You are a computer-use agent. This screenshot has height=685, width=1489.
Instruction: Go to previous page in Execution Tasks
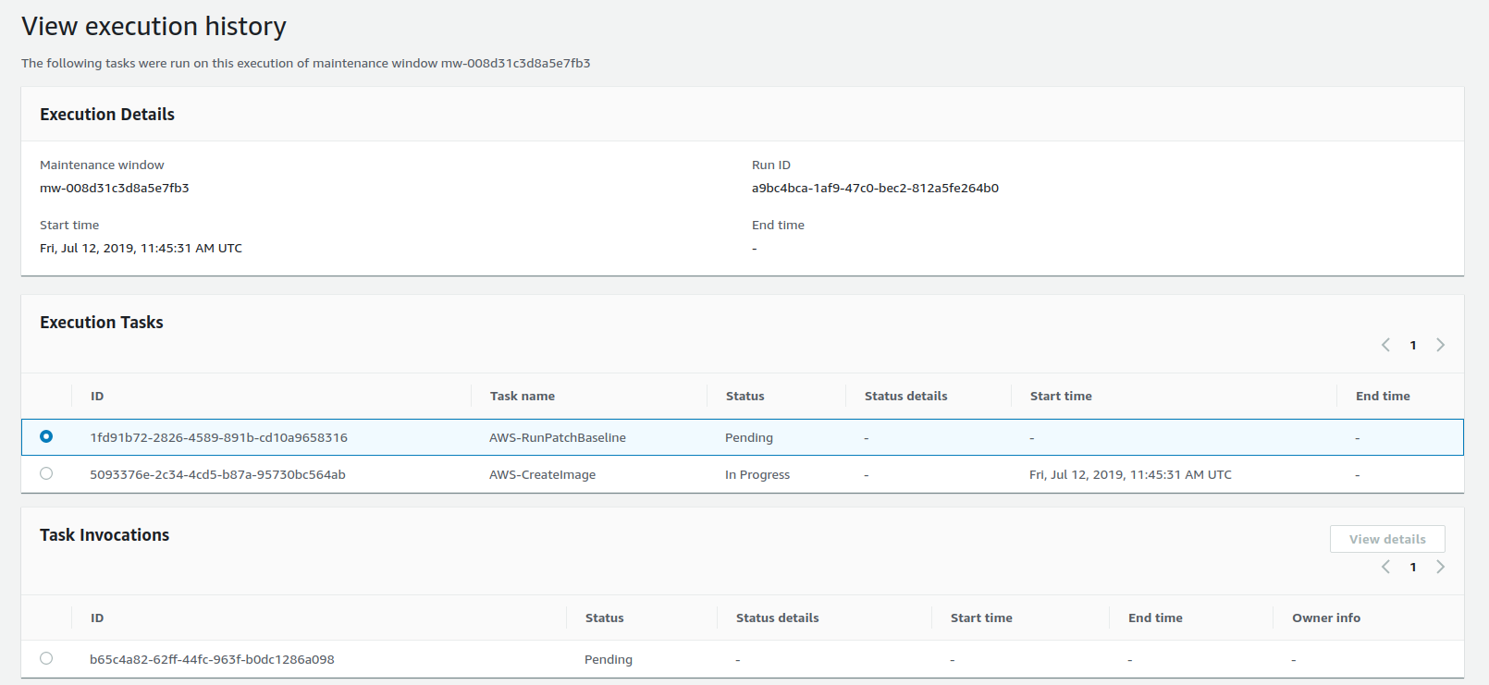(x=1385, y=345)
